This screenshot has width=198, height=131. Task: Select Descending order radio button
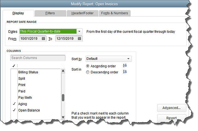pyautogui.click(x=88, y=72)
